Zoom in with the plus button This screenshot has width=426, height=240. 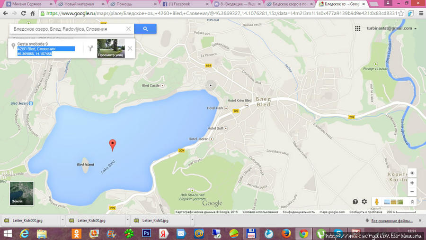tap(412, 183)
